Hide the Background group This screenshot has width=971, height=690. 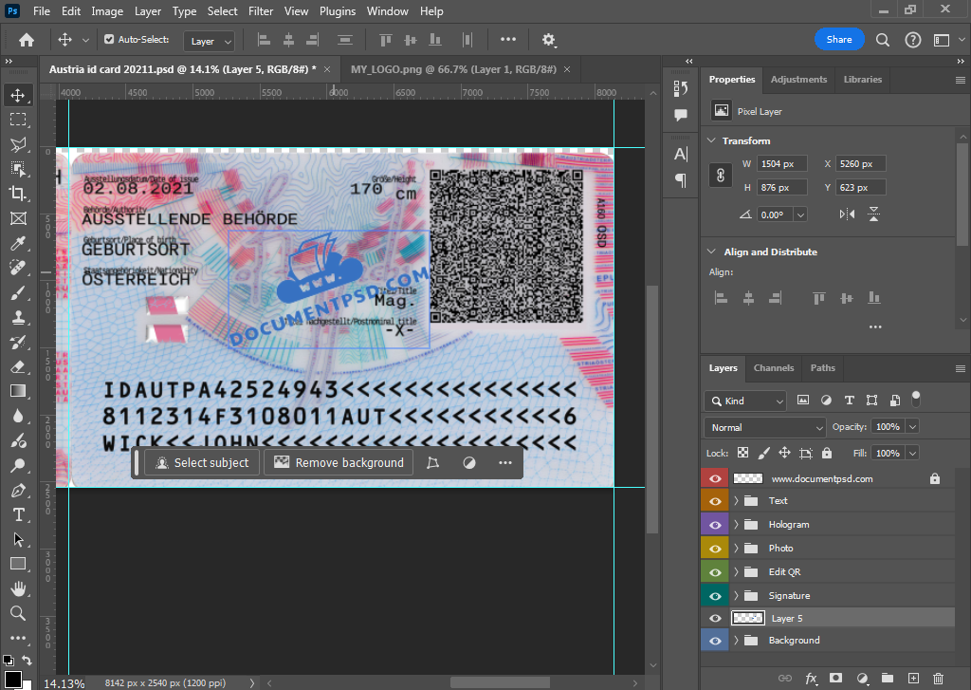(715, 641)
